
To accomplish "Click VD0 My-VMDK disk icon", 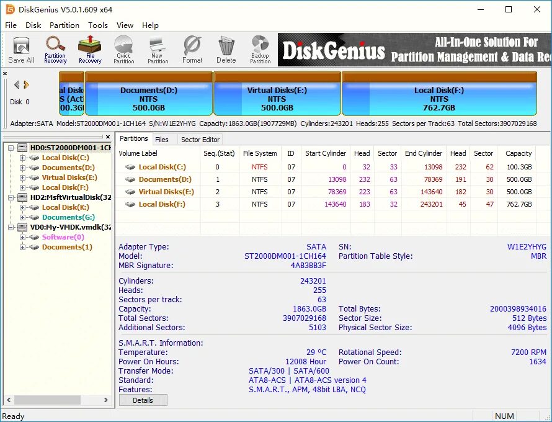I will click(22, 227).
